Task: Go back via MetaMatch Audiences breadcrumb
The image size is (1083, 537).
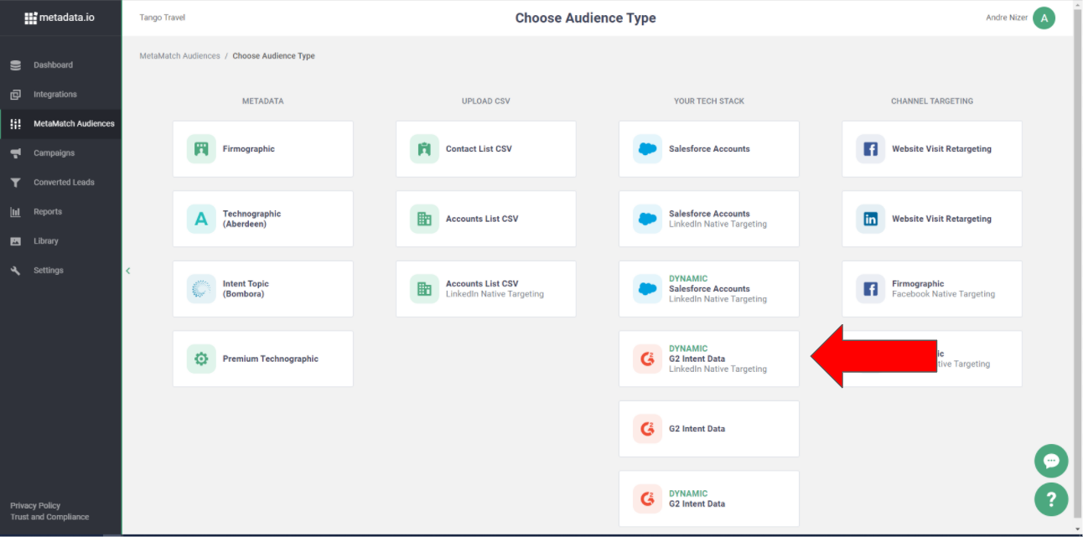Action: (x=179, y=56)
